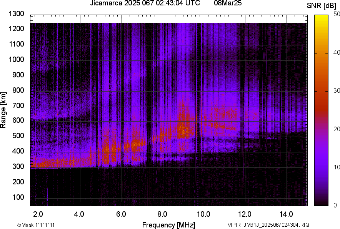Click range tick label '1000'
Image resolution: width=340 pixels, height=229 pixels.
pyautogui.click(x=16, y=60)
